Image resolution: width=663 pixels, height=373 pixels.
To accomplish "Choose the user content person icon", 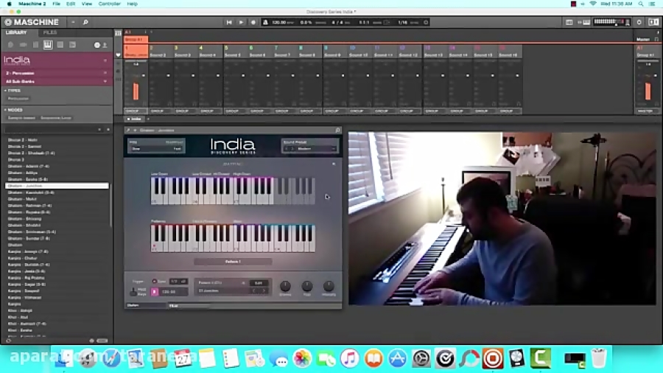I will pyautogui.click(x=105, y=45).
